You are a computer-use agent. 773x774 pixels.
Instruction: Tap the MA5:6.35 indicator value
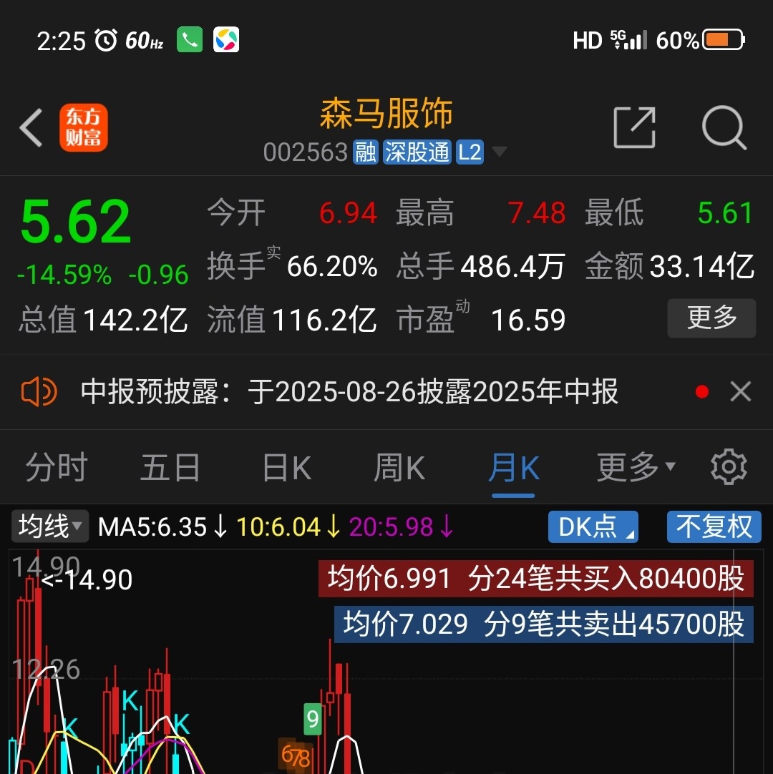(x=162, y=527)
